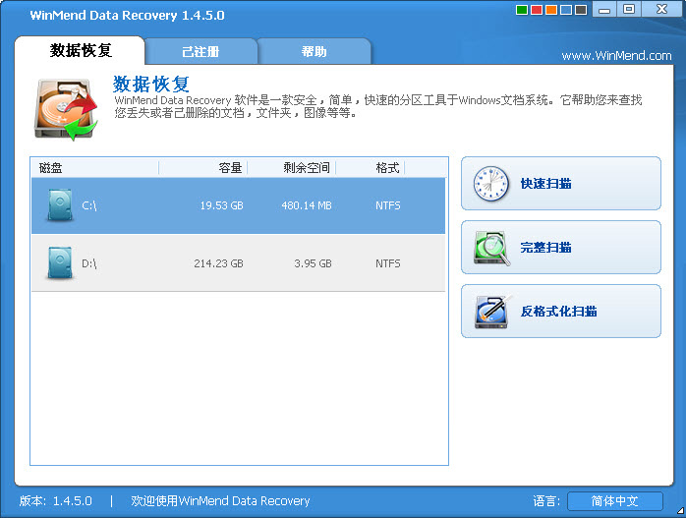Click the full scan magnifier icon
The image size is (686, 518).
tap(490, 248)
